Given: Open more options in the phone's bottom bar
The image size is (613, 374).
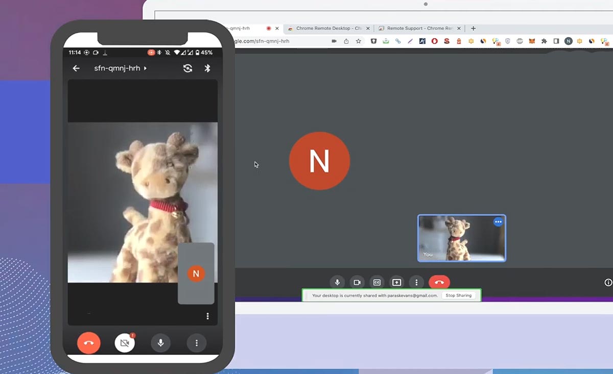Looking at the screenshot, I should click(197, 343).
